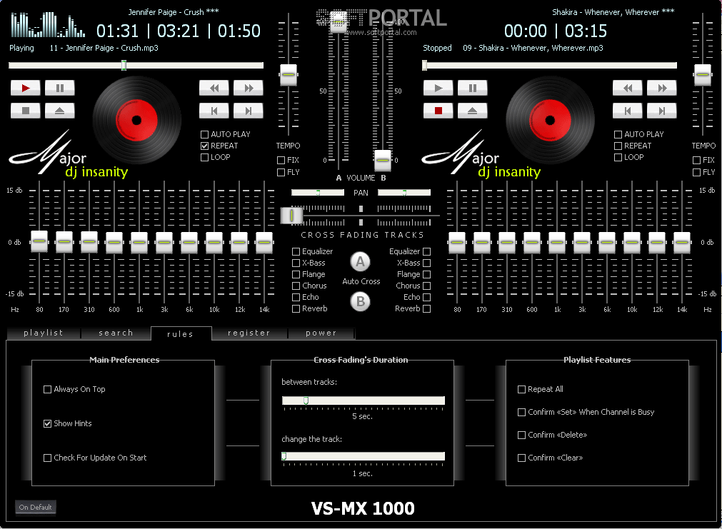
Task: Click the deck A track position slider
Action: (x=136, y=66)
